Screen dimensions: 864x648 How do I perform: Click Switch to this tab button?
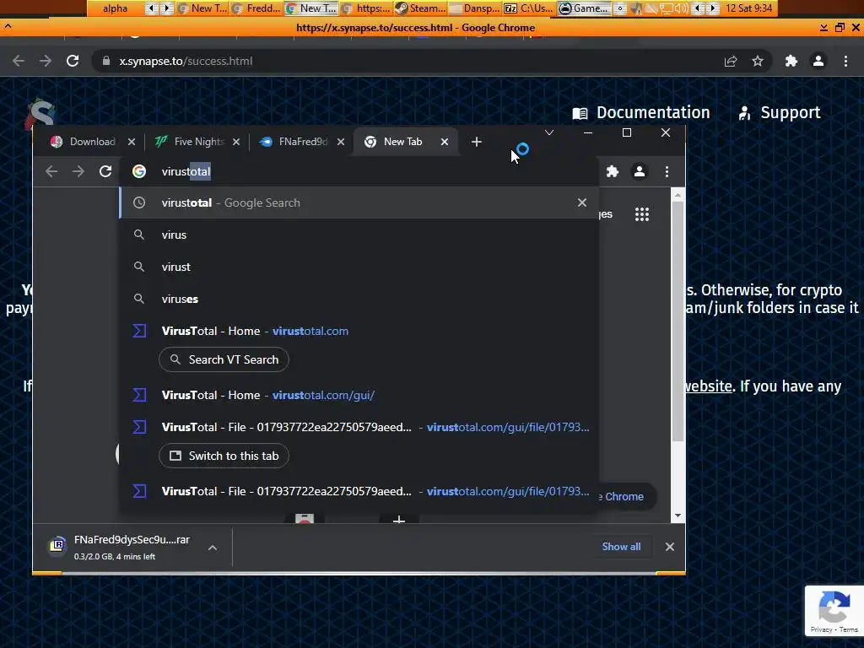[224, 456]
